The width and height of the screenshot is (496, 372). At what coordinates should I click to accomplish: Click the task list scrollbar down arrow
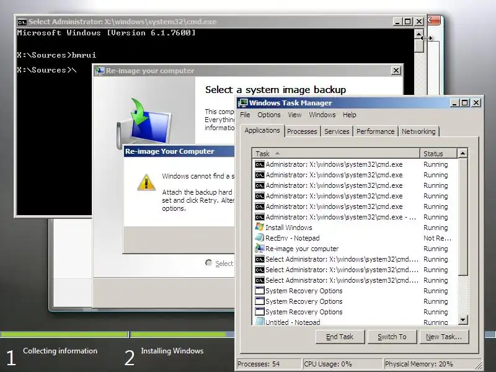point(463,320)
